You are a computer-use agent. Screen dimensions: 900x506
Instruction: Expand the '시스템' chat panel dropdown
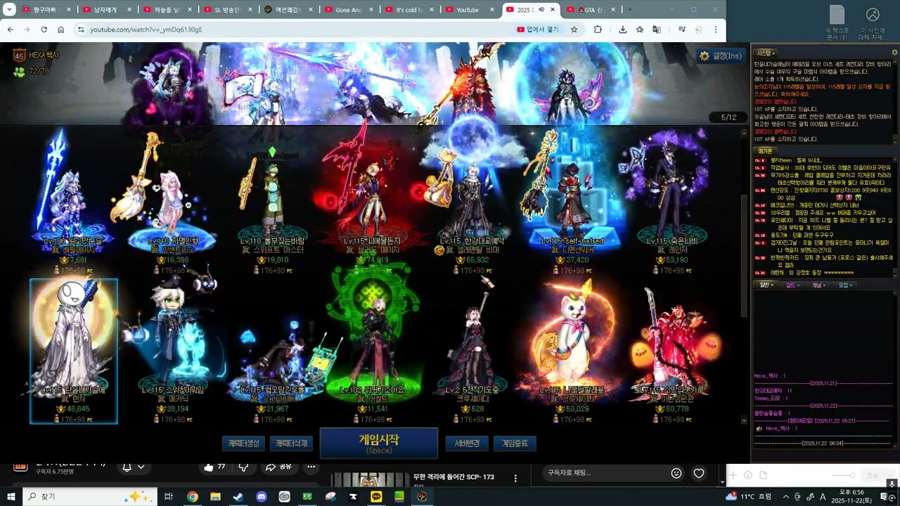(x=766, y=53)
